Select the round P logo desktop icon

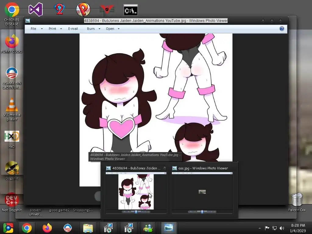click(x=83, y=9)
